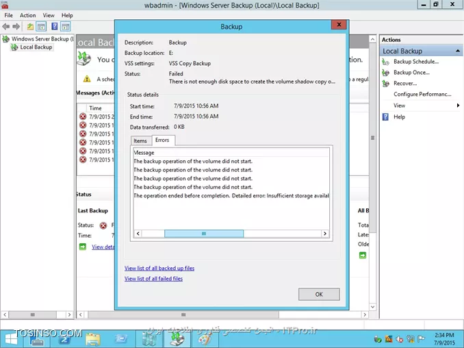Click the green arrow icon under All Backups
The height and width of the screenshot is (348, 464).
point(363,255)
